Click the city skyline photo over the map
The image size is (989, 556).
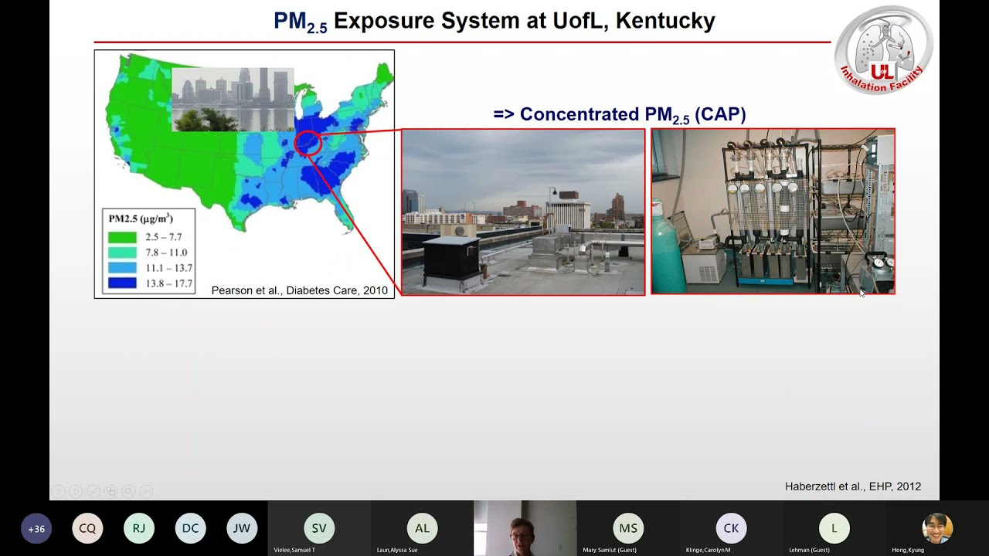click(233, 100)
